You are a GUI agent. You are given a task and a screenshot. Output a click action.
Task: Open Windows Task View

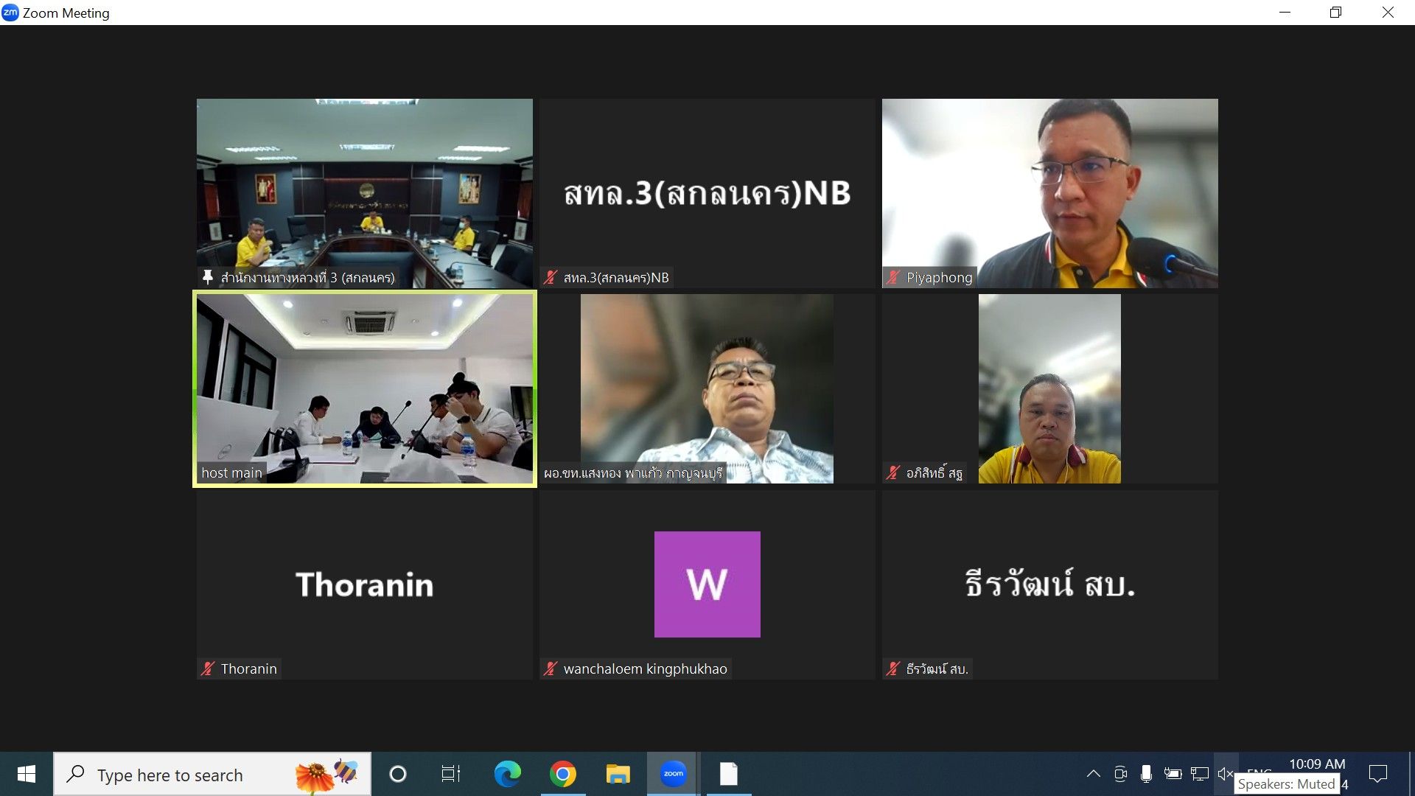pyautogui.click(x=450, y=774)
